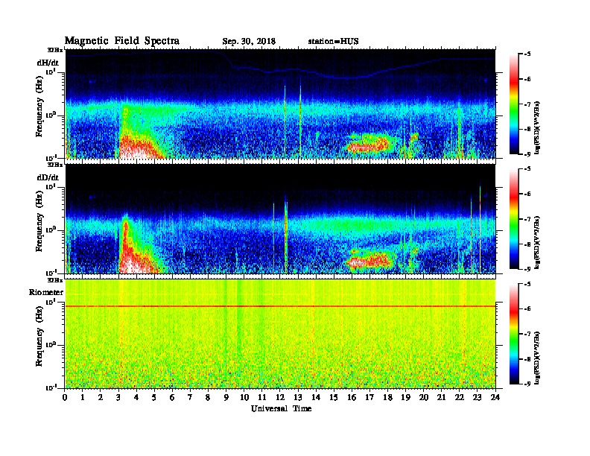The image size is (590, 456).
Task: Click hour tick label '13' on the time axis
Action: (x=298, y=398)
